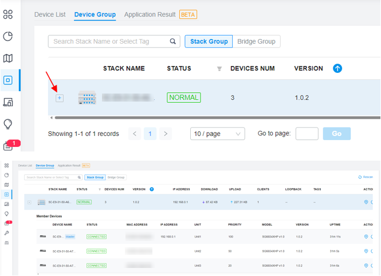
Task: Open the larger Application Result BETA tab
Action: tap(160, 14)
